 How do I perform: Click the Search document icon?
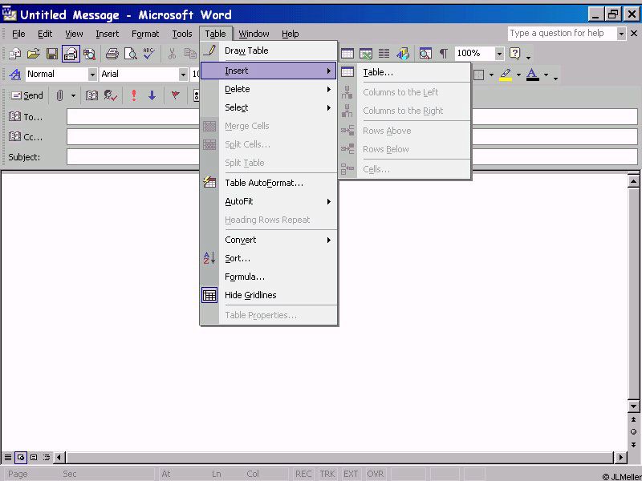tap(89, 54)
